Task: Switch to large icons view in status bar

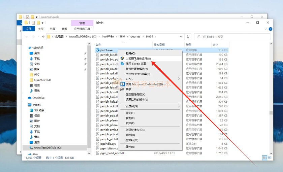Action: [271, 158]
